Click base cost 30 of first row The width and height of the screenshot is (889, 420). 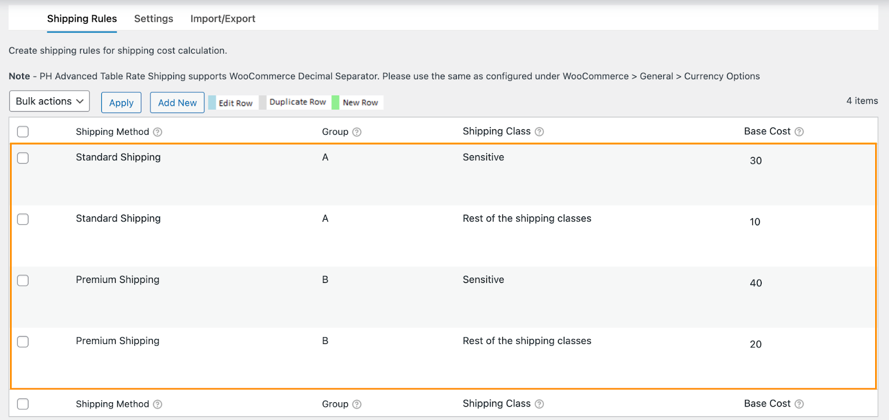[756, 161]
